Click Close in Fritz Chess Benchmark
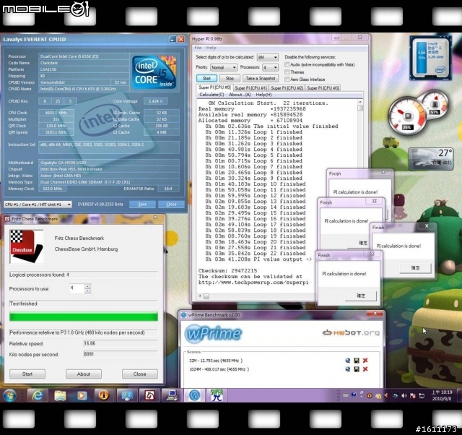 [139, 374]
